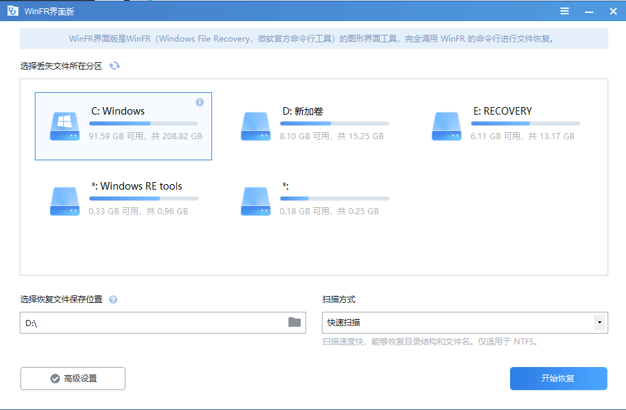Screen dimensions: 626x410
Task: Click the E: RECOVERY drive icon
Action: click(446, 126)
